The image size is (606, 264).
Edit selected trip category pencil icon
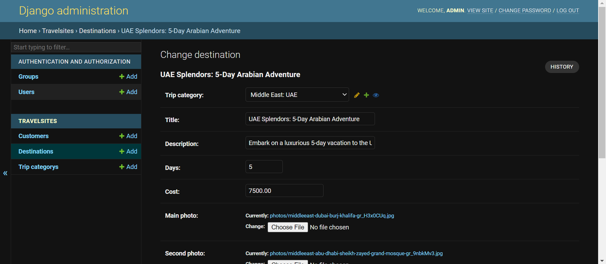(357, 95)
